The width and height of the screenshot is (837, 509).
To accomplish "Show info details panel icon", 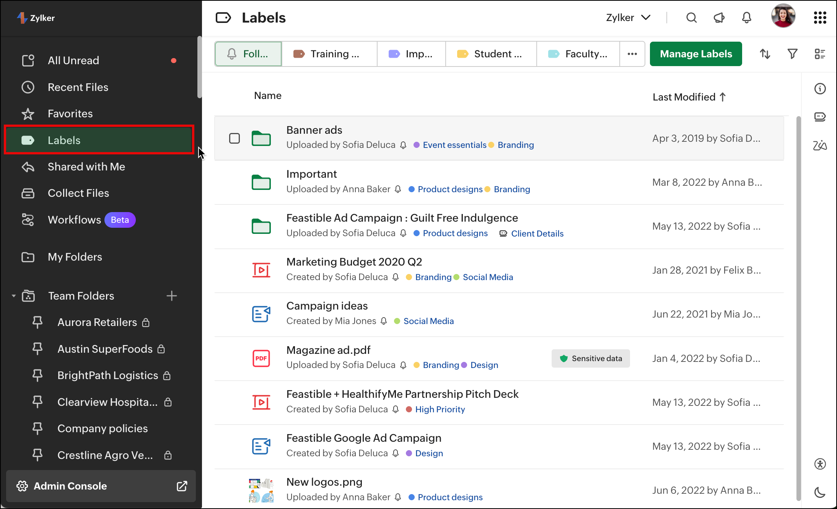I will click(x=820, y=89).
